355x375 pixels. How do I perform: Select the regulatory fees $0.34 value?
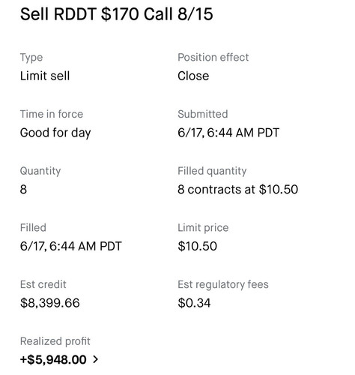[x=194, y=303]
